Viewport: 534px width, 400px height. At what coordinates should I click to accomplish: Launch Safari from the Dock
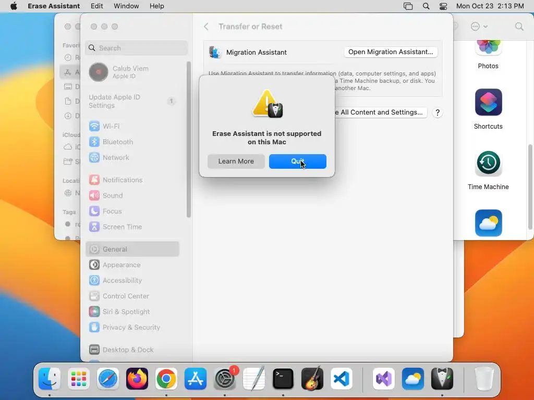click(108, 379)
